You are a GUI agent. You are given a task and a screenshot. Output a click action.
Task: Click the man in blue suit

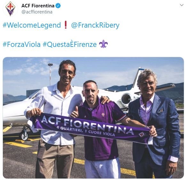click(x=156, y=124)
